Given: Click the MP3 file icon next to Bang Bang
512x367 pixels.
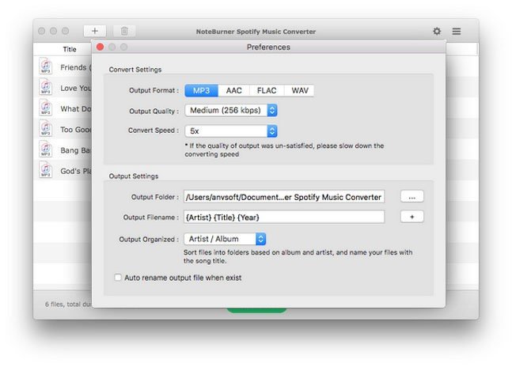Looking at the screenshot, I should pos(46,149).
